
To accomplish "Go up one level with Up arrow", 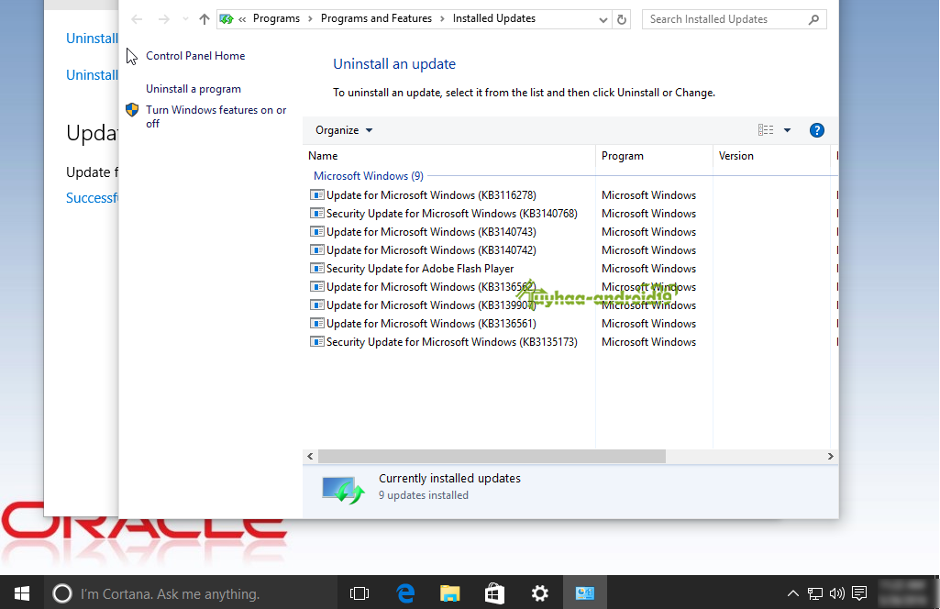I will tap(205, 19).
